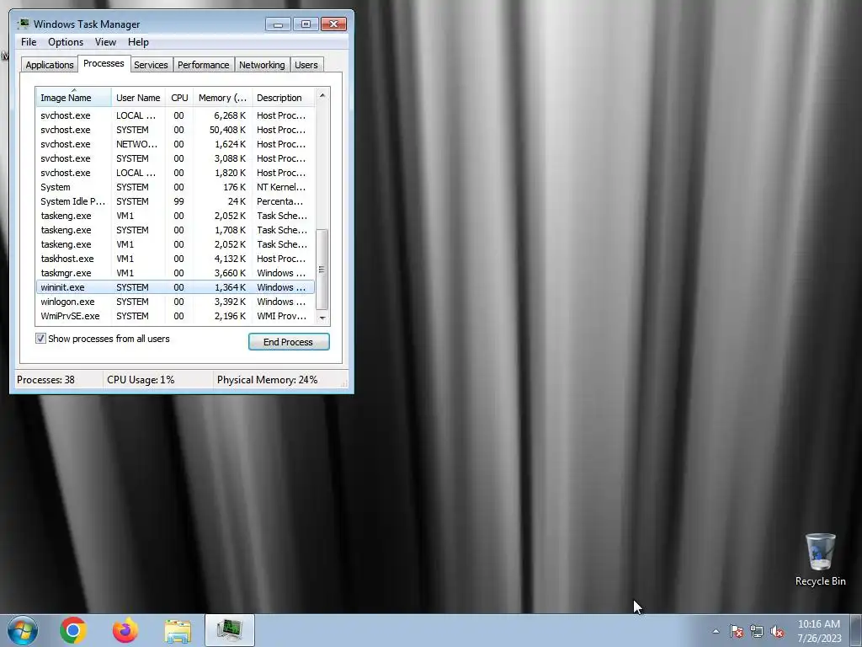Switch to the Users tab
The height and width of the screenshot is (647, 862).
point(306,65)
